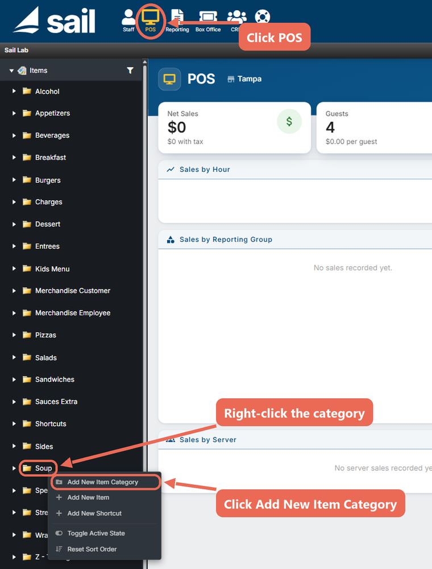Viewport: 432px width, 569px height.
Task: Click the '$0.00 per guest' text
Action: [x=351, y=142]
